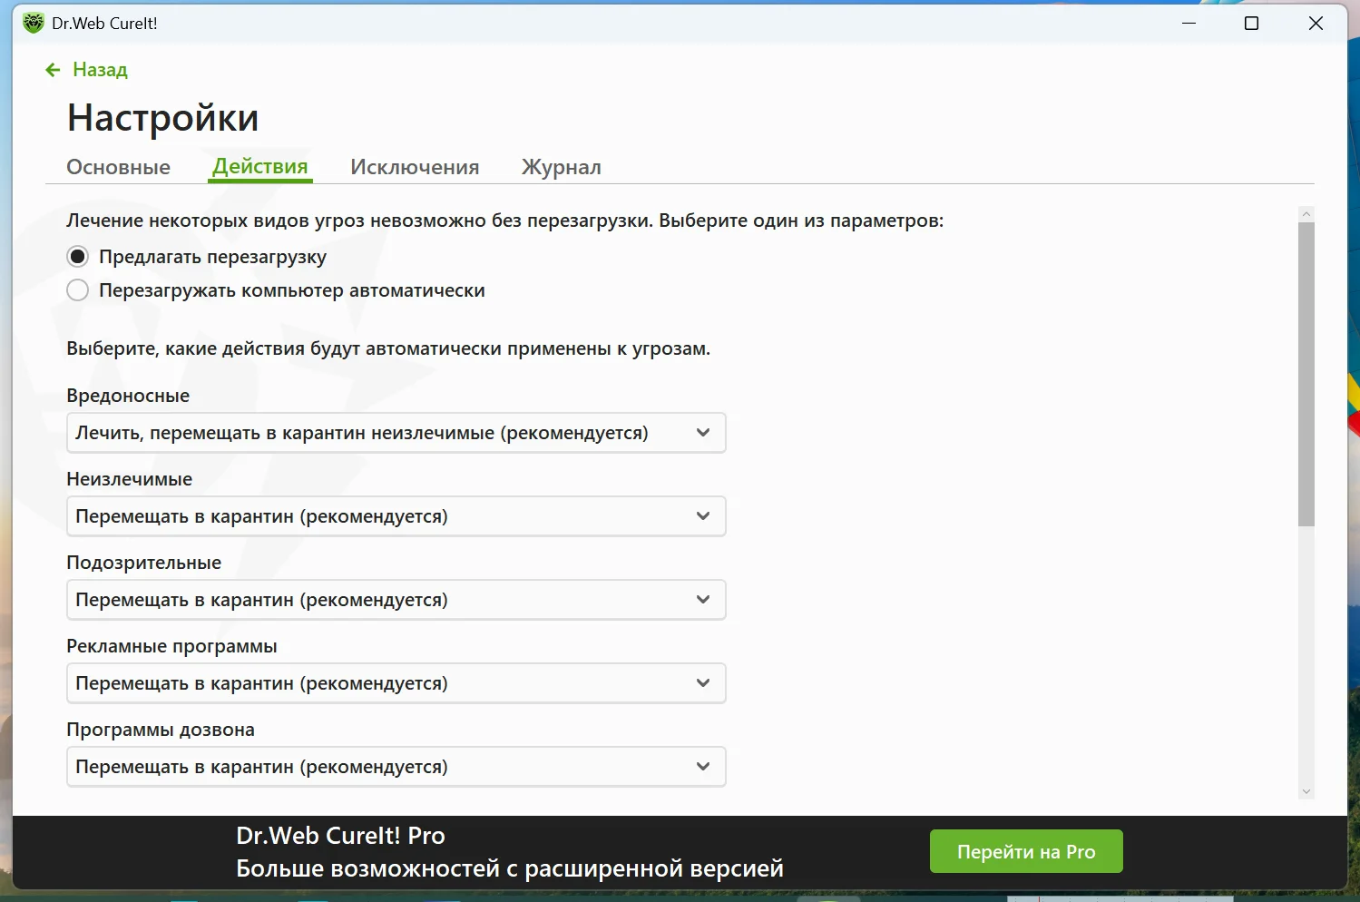
Task: Click the scrollbar down arrow
Action: click(1306, 791)
